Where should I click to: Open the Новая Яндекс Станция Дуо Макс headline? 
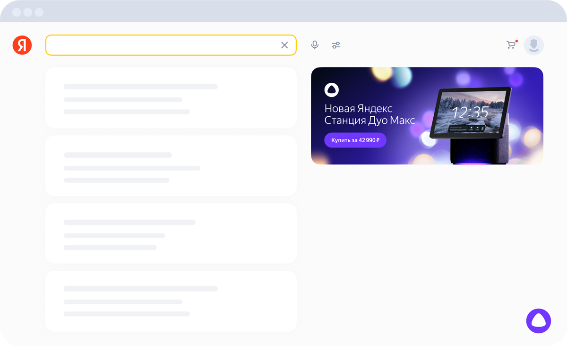coord(369,114)
